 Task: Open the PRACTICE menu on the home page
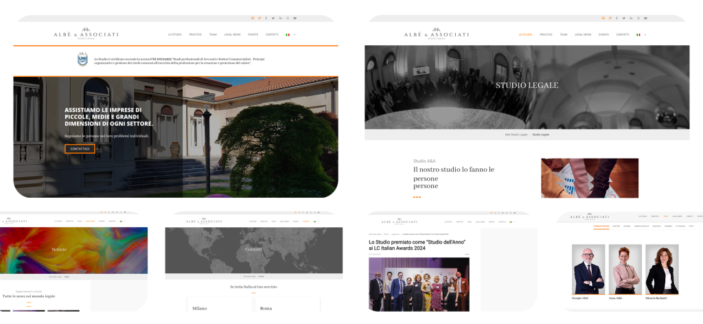point(195,34)
